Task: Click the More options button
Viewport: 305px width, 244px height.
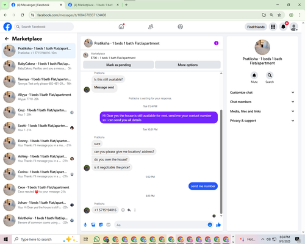Action: 188,65
